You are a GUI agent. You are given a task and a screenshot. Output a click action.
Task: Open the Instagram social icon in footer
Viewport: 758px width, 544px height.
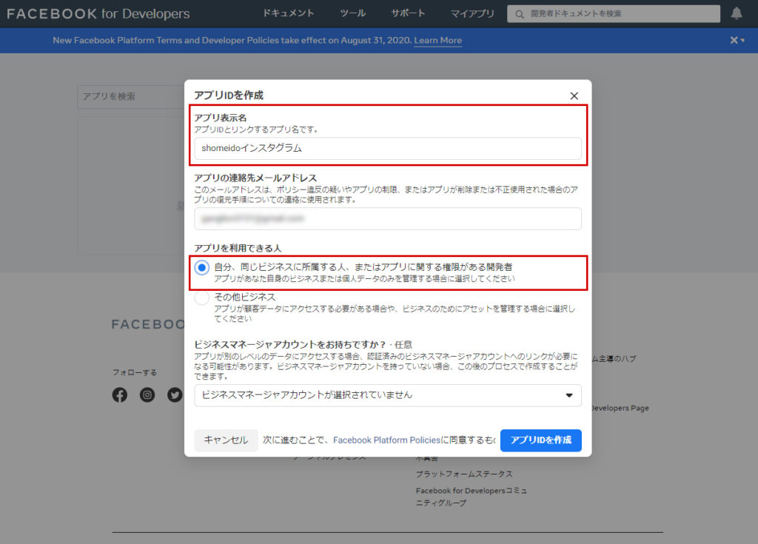[147, 395]
